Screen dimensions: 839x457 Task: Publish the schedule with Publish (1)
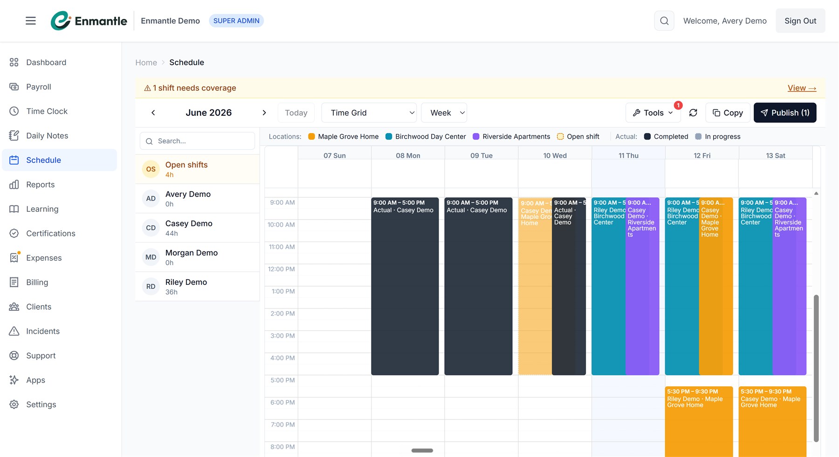point(785,113)
